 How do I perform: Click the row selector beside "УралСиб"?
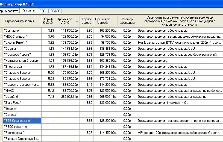[1, 97]
